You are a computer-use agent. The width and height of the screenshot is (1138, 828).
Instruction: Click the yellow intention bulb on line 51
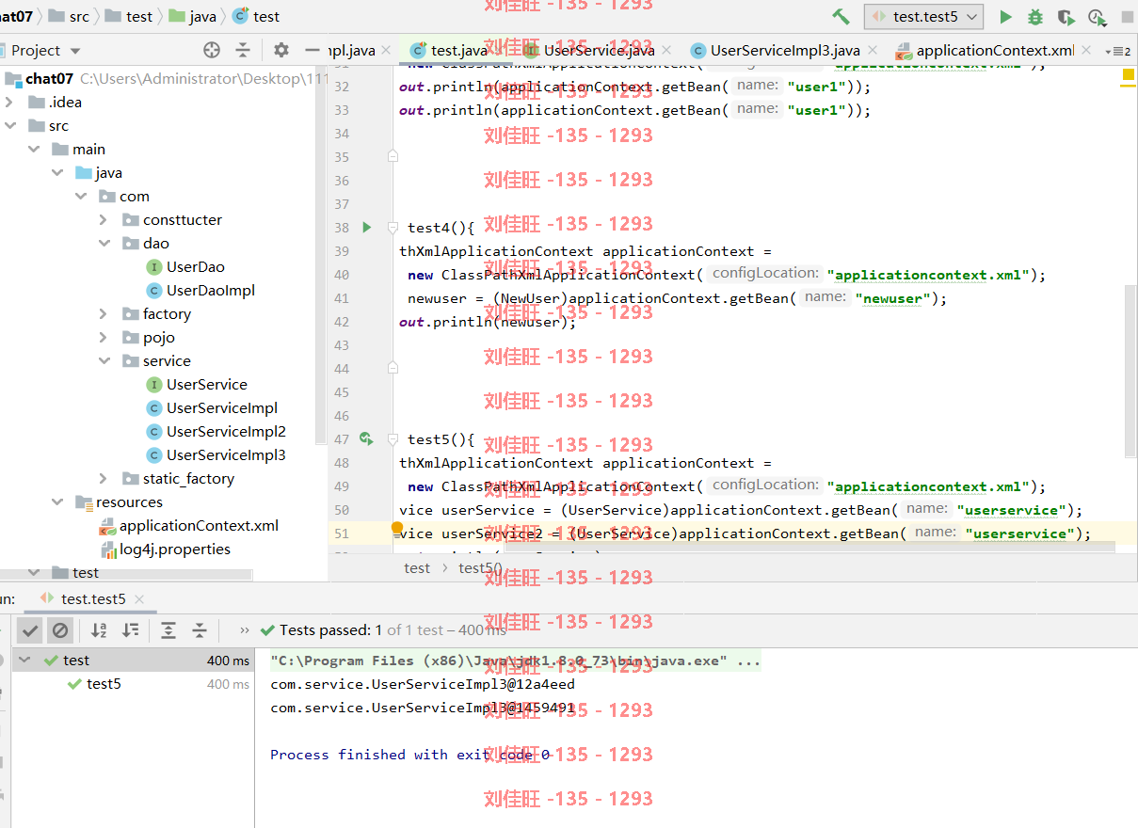[x=396, y=529]
